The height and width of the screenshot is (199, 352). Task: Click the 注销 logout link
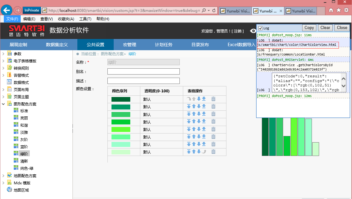238,31
